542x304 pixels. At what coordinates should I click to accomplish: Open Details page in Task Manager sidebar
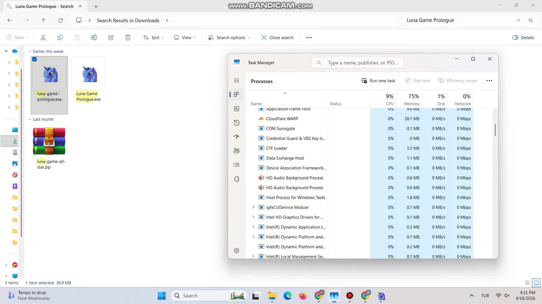click(237, 165)
